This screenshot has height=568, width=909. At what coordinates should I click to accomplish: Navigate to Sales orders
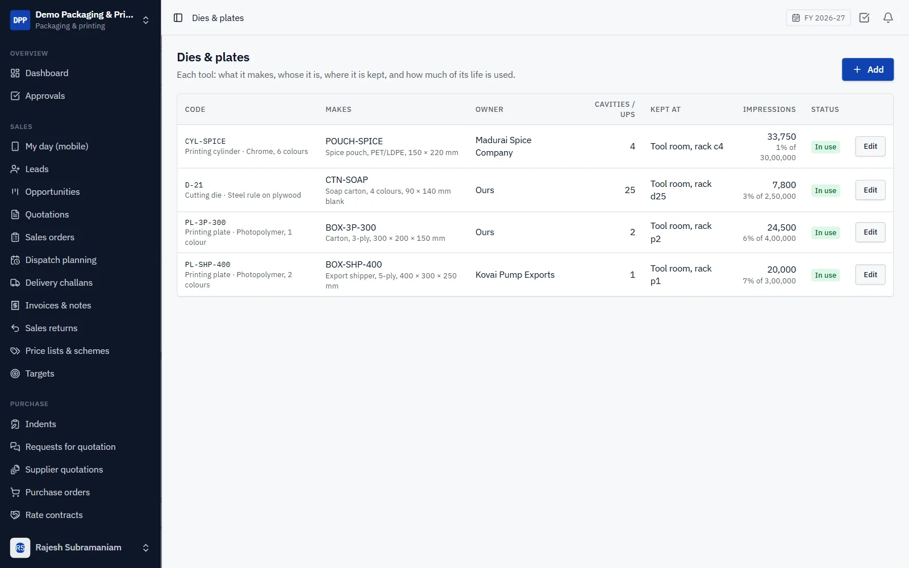pos(50,237)
